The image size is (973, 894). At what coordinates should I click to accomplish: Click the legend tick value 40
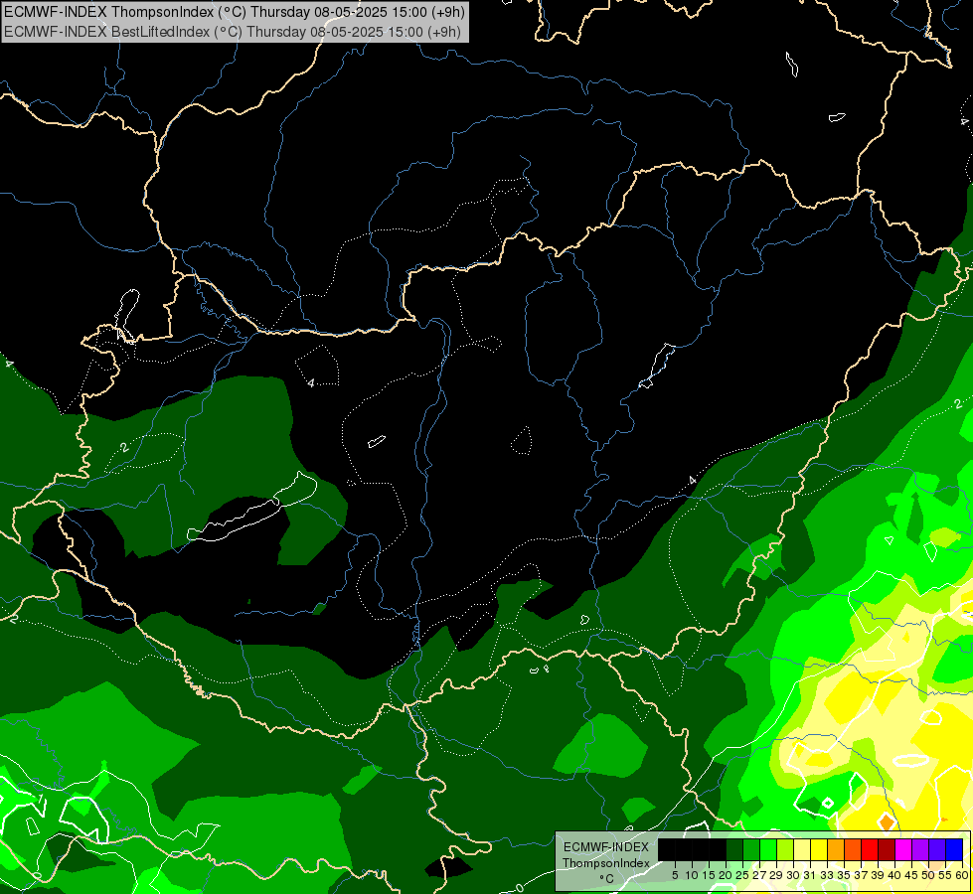[894, 875]
